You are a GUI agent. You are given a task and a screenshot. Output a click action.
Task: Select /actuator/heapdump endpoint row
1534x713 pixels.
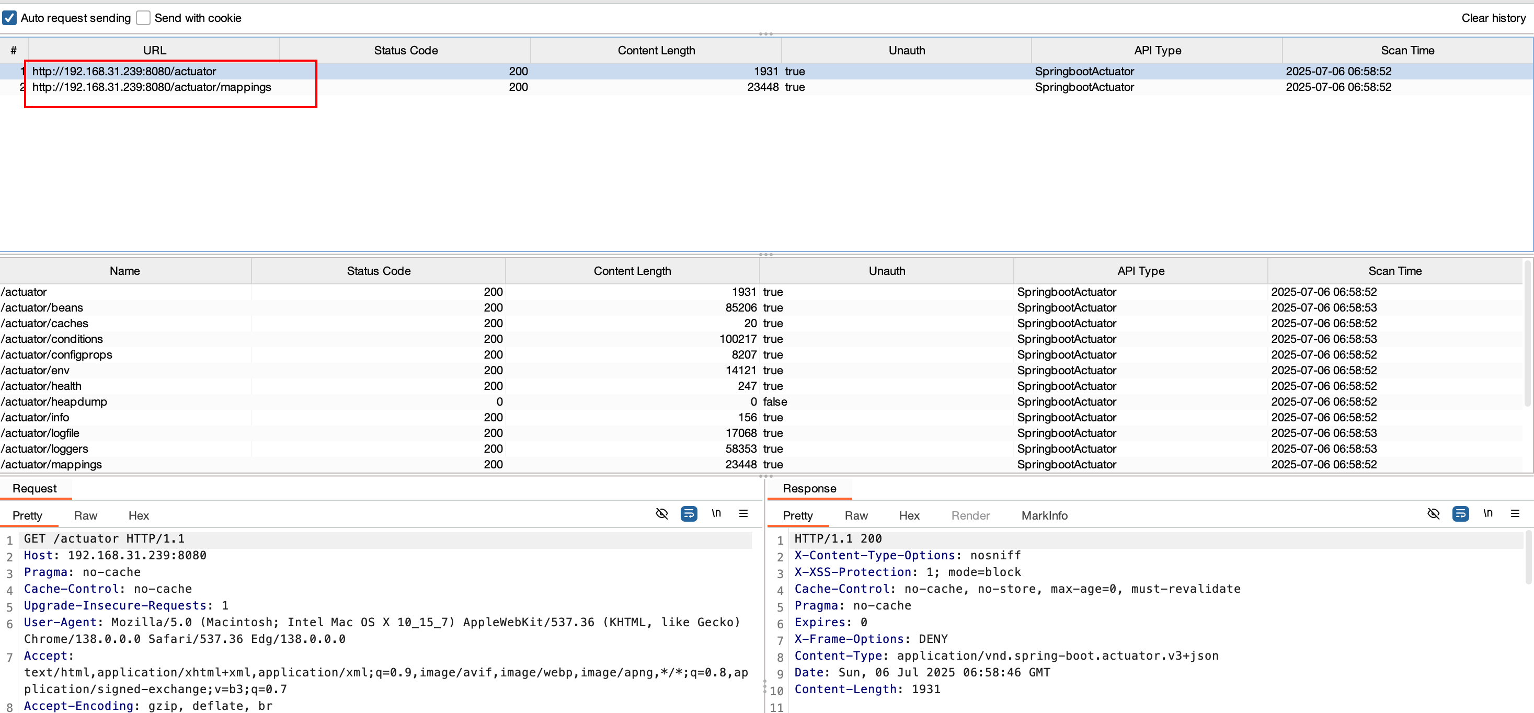coord(761,402)
